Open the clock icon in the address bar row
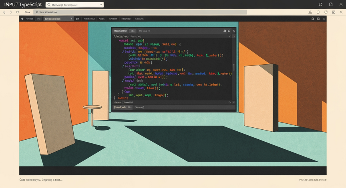 pos(326,12)
